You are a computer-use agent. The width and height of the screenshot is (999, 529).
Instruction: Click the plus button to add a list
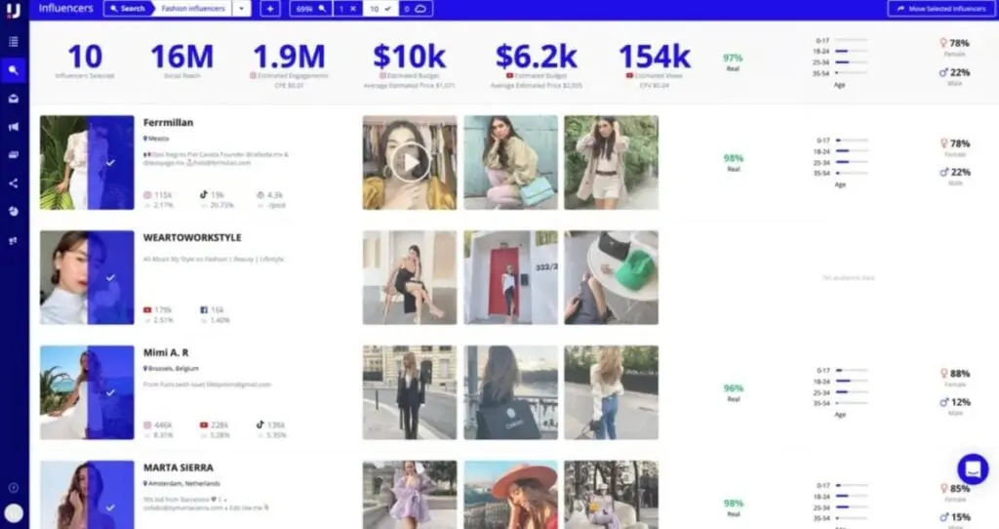tap(270, 9)
